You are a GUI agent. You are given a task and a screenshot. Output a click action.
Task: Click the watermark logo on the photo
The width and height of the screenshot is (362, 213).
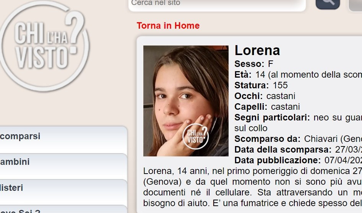195,136
